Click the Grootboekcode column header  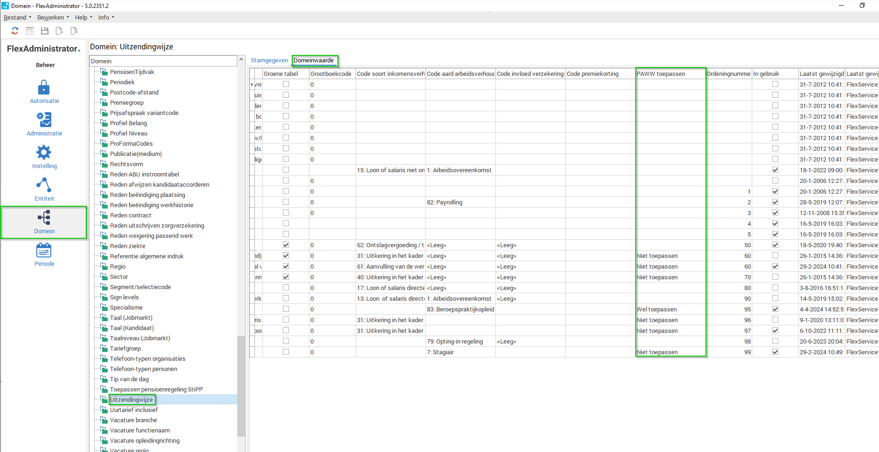332,74
